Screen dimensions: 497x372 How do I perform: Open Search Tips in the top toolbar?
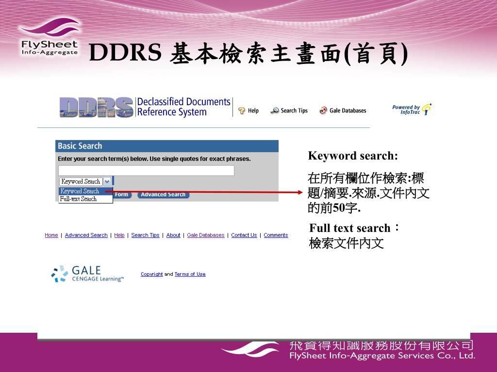click(x=294, y=110)
